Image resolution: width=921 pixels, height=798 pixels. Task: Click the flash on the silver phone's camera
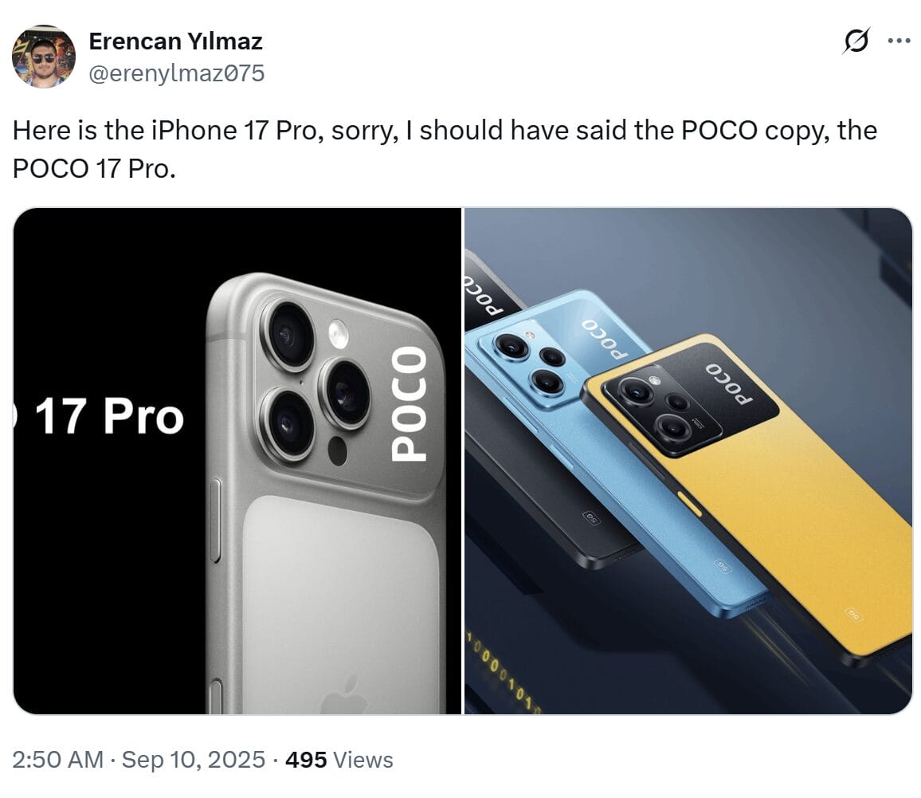(x=339, y=333)
